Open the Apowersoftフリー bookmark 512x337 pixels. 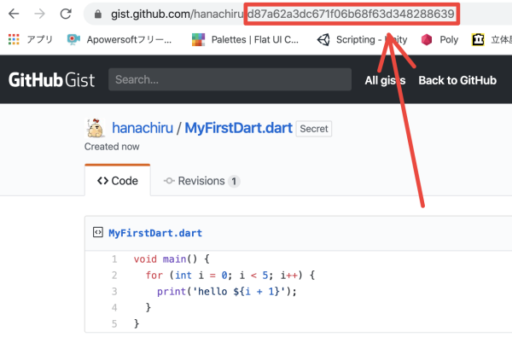click(119, 39)
